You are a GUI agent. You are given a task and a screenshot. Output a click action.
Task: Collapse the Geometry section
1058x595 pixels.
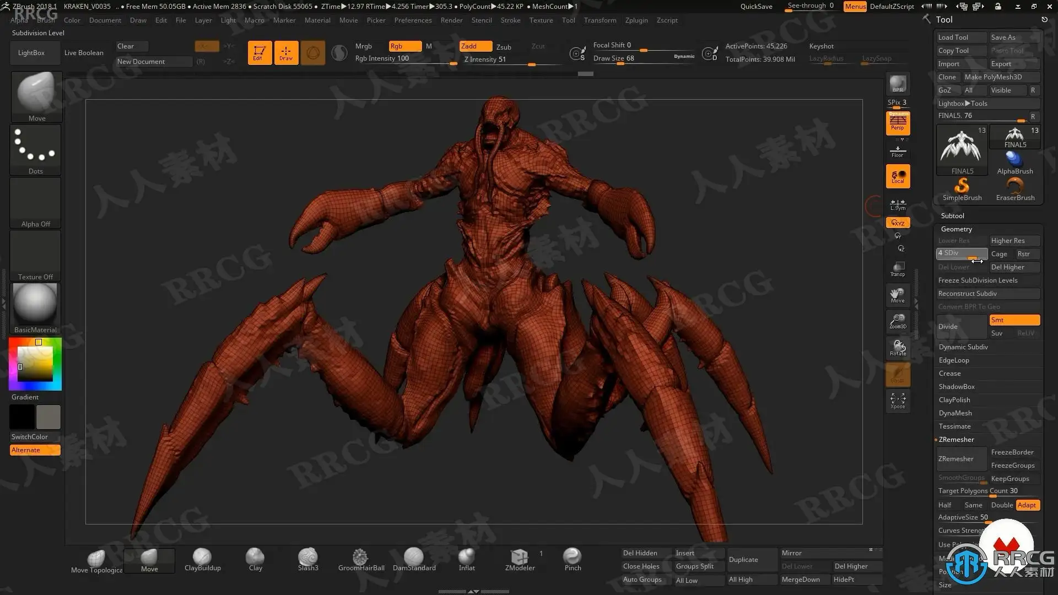click(x=956, y=229)
